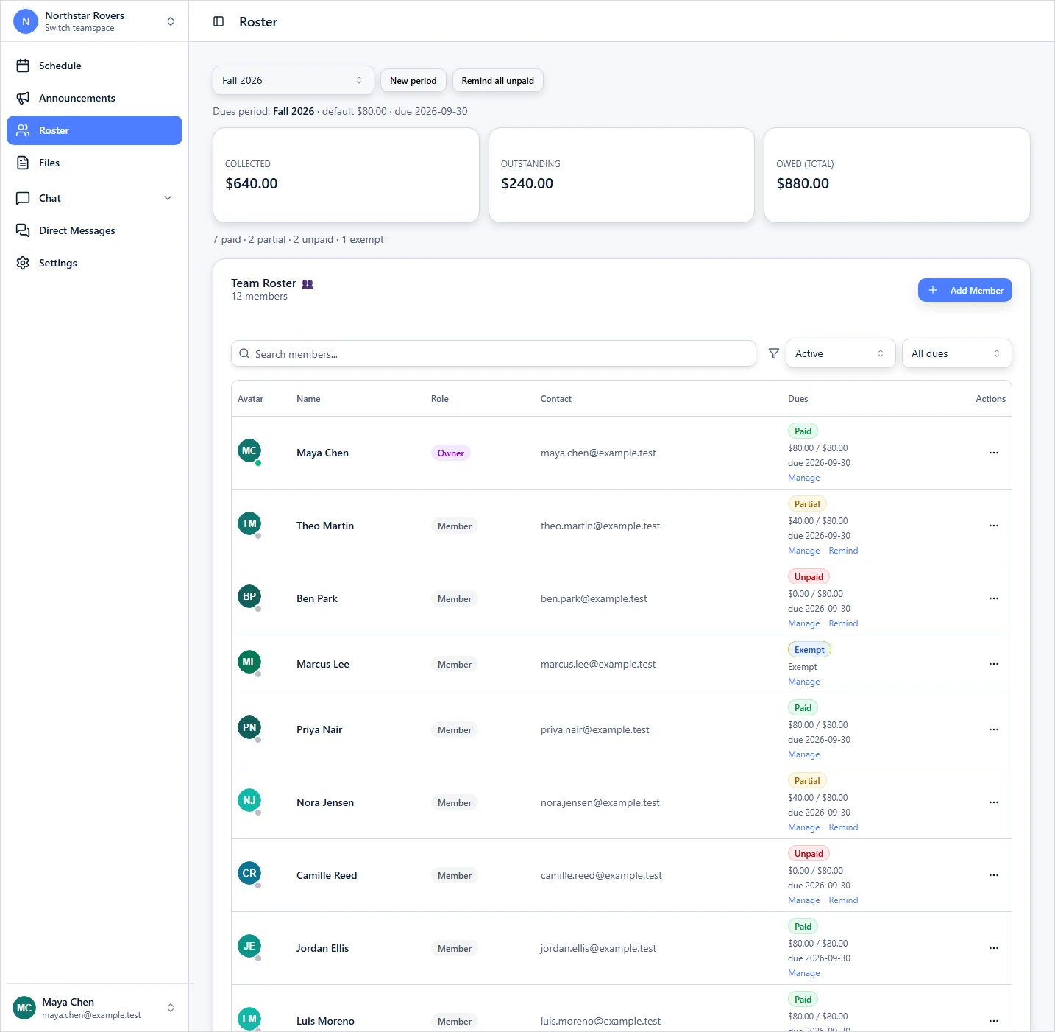
Task: Click the Owed (Total) $880.00 card
Action: coord(897,175)
